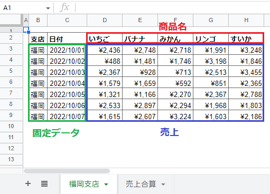Select the row 2 header
Viewport: 270px width, 194px height.
pyautogui.click(x=11, y=37)
